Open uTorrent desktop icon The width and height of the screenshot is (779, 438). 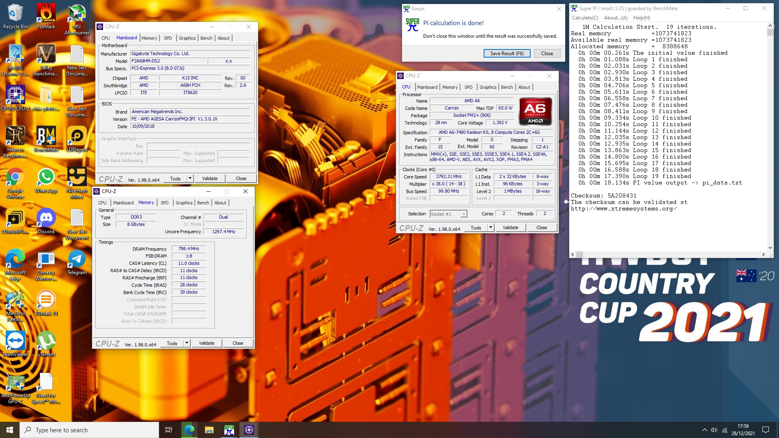coord(46,344)
